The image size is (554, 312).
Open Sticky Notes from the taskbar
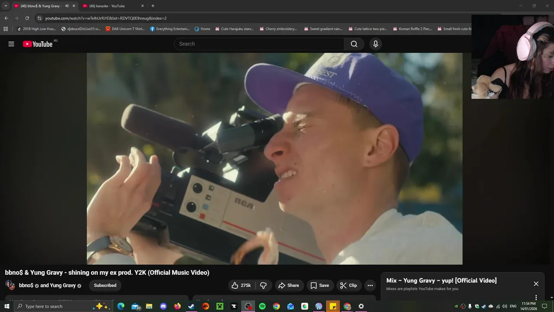(333, 306)
